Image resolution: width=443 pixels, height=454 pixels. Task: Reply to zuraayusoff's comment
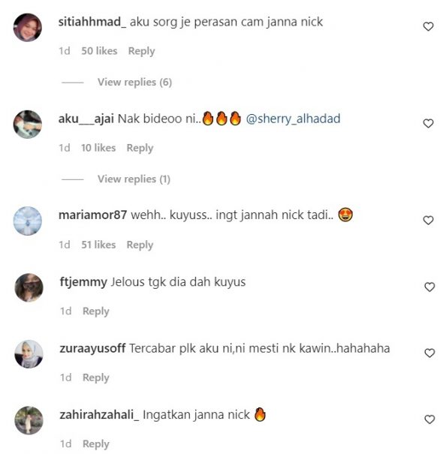pyautogui.click(x=96, y=378)
